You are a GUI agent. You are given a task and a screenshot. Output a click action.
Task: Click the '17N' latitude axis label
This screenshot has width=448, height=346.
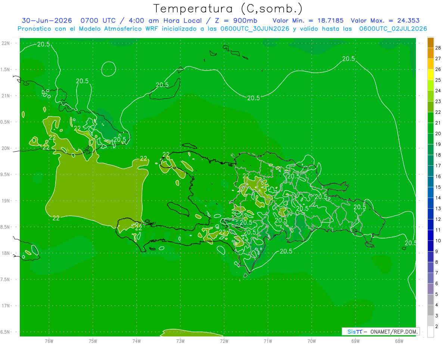6,306
